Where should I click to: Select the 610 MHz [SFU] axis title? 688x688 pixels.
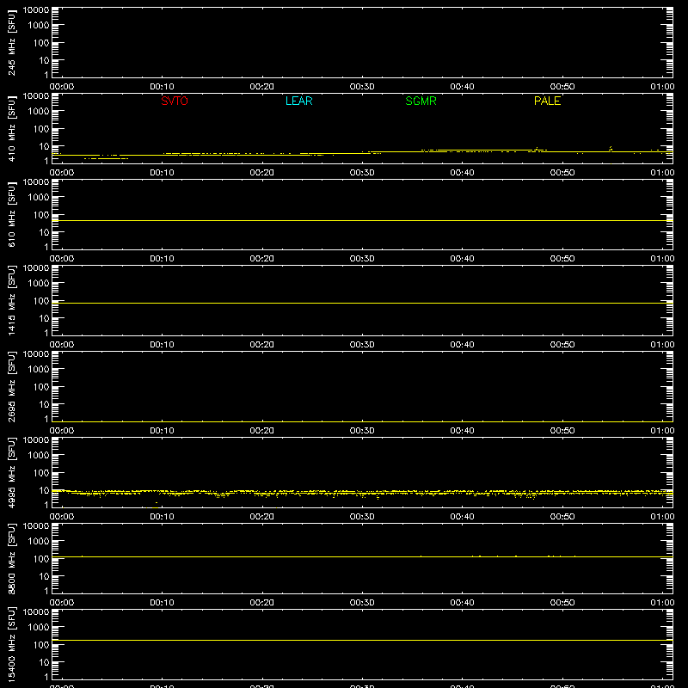(x=11, y=214)
